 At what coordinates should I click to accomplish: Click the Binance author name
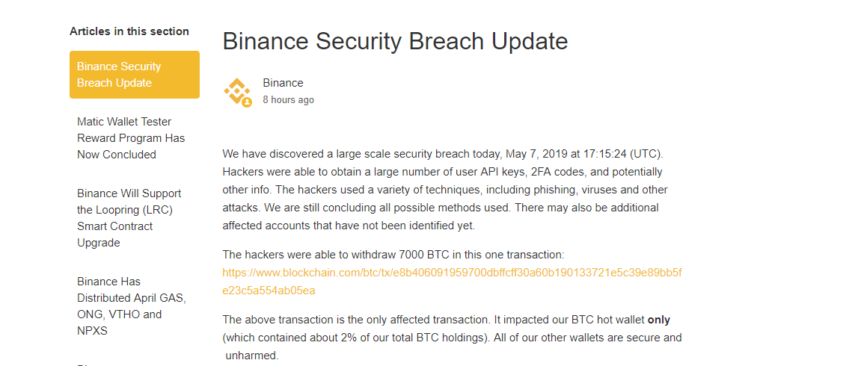[x=283, y=83]
